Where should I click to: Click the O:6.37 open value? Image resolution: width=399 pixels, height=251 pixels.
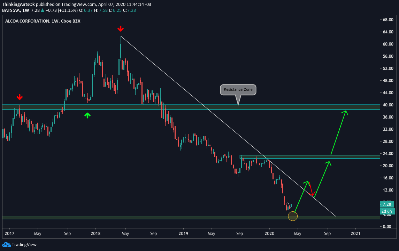[x=86, y=10]
